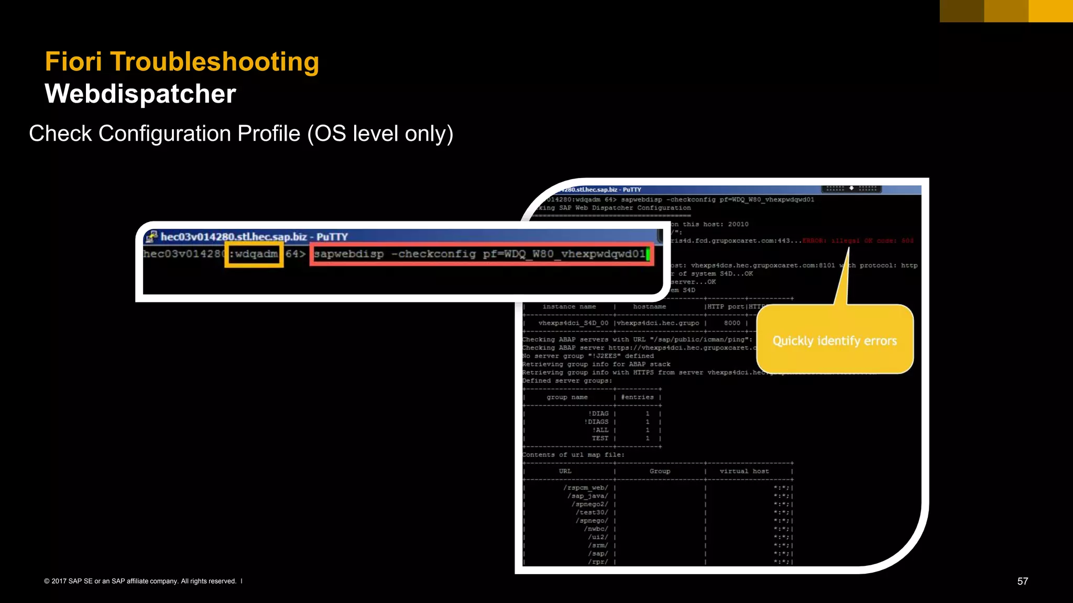The image size is (1073, 603).
Task: Click the 'on this host: 20010' line
Action: coord(710,224)
